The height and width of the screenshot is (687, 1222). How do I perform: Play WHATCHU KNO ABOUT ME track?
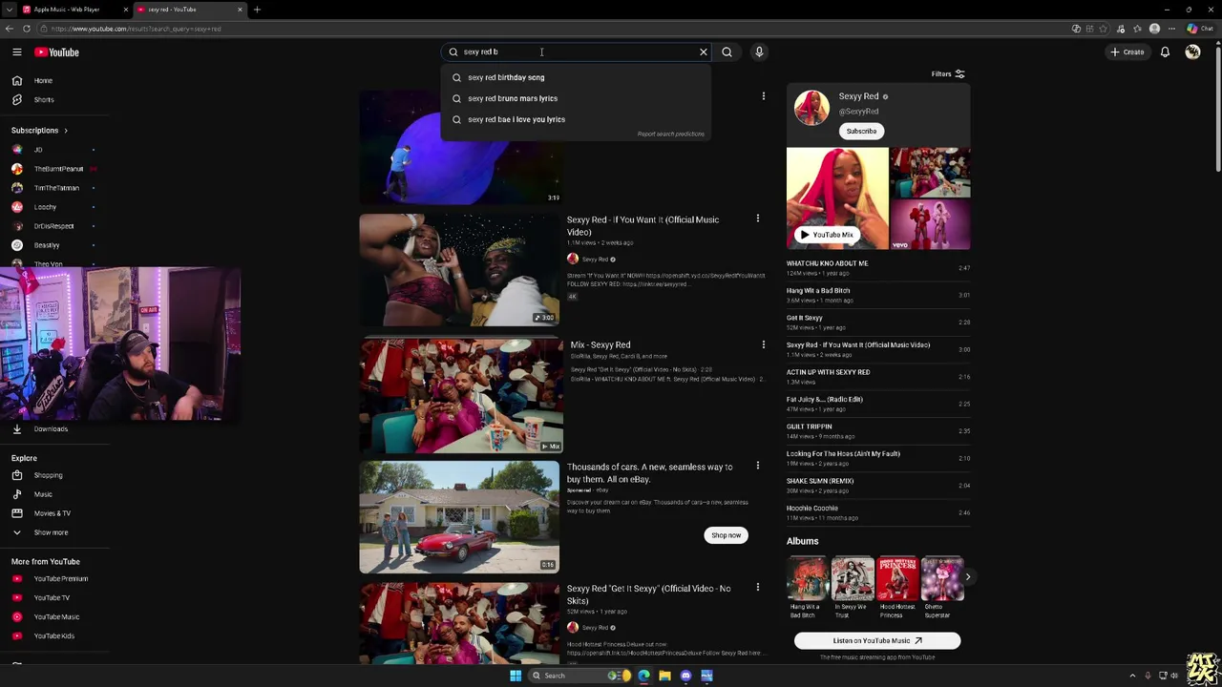(878, 268)
